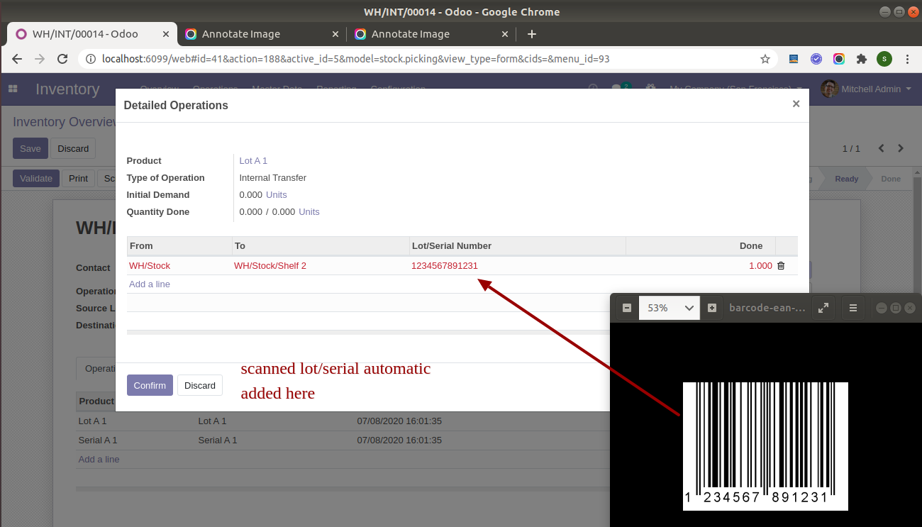Screen dimensions: 922x527
Task: Open the green S Chrome profile avatar
Action: [x=884, y=59]
